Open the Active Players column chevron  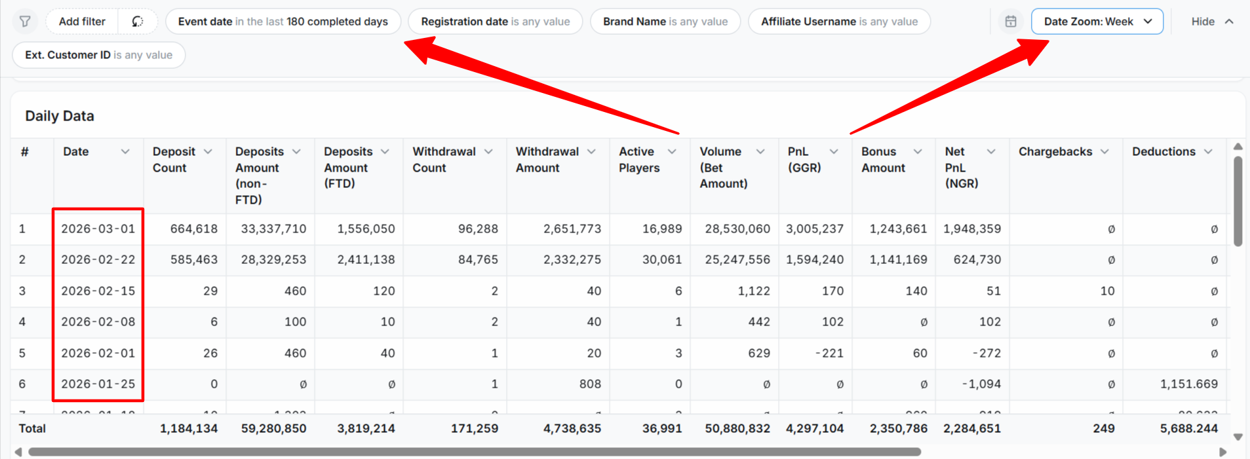click(x=672, y=152)
